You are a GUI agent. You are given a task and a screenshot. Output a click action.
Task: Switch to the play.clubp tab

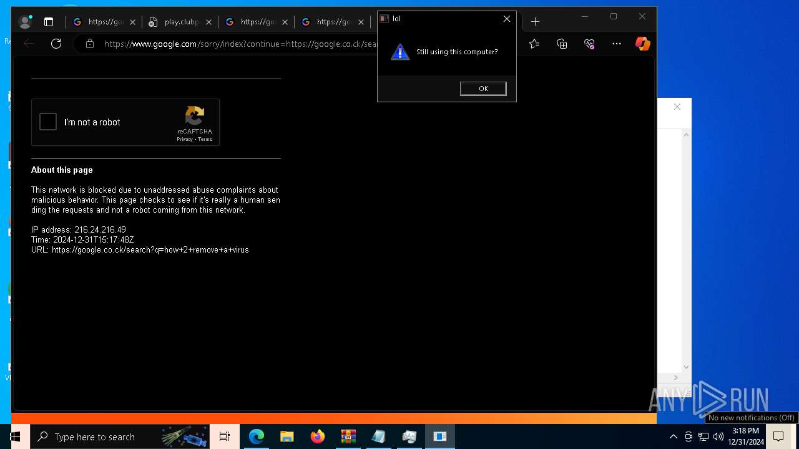[180, 22]
